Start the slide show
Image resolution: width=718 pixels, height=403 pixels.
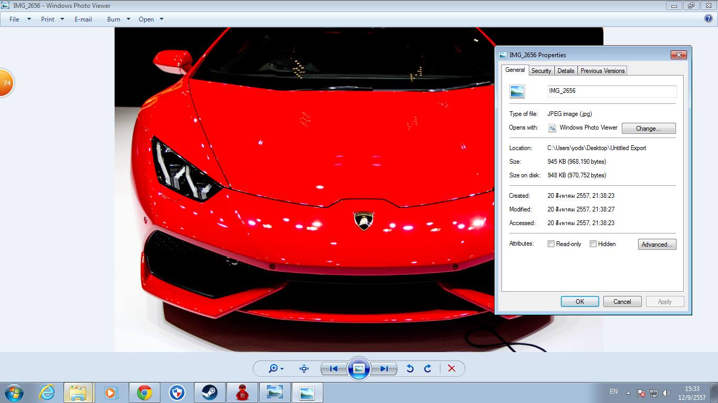pyautogui.click(x=359, y=368)
